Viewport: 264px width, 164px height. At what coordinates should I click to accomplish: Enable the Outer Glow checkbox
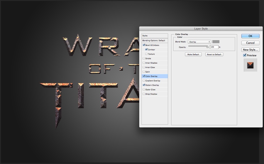coord(144,89)
